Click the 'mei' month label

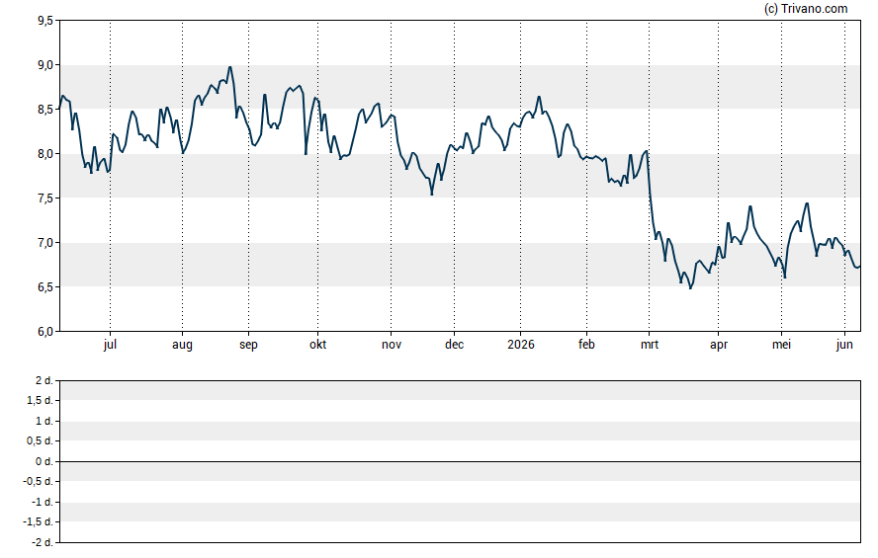pyautogui.click(x=781, y=345)
